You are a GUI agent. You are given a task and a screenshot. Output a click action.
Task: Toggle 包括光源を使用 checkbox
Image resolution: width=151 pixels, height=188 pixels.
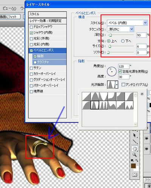(x=120, y=71)
